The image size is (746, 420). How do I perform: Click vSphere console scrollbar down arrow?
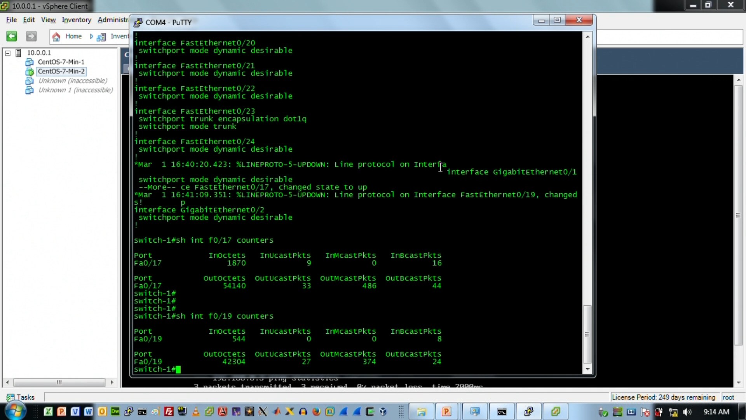[738, 383]
